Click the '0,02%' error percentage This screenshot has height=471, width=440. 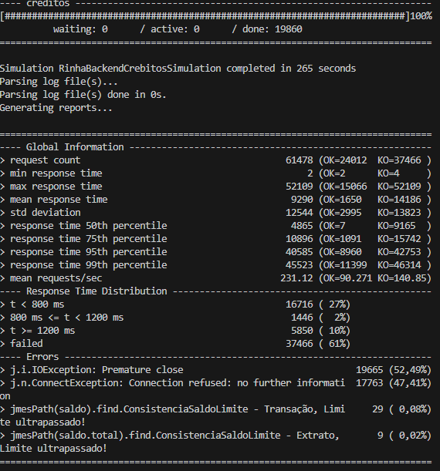(x=413, y=436)
